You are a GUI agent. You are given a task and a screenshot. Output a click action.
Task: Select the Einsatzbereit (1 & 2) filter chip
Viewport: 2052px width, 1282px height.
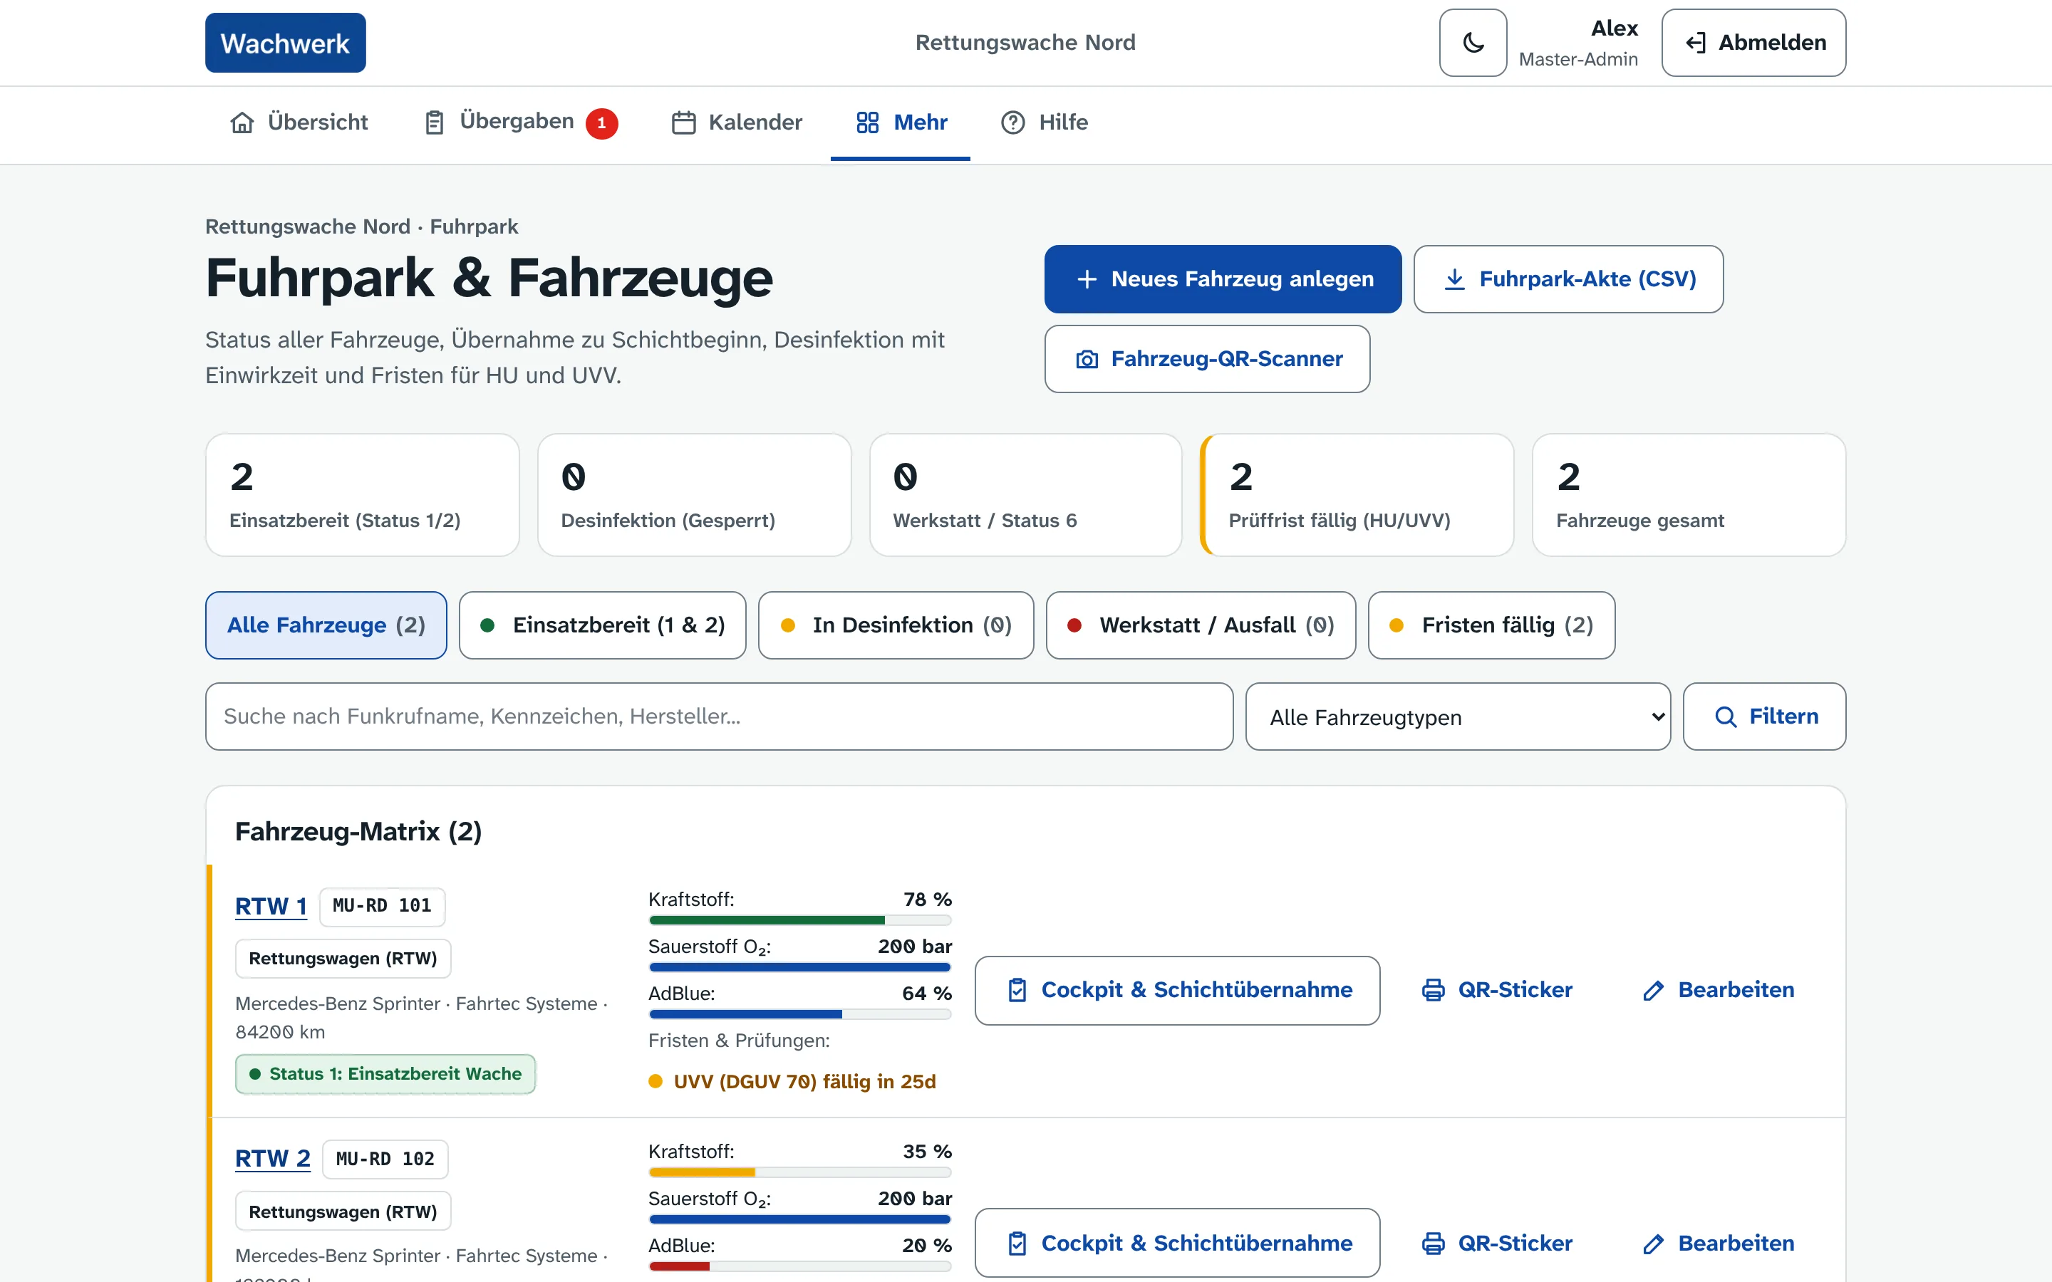(602, 625)
